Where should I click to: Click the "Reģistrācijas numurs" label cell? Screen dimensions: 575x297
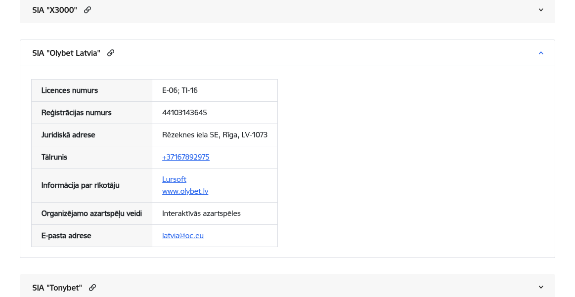(x=91, y=113)
